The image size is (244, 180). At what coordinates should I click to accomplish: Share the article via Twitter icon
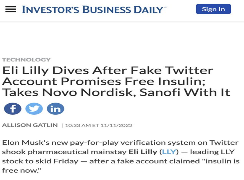coord(34,109)
